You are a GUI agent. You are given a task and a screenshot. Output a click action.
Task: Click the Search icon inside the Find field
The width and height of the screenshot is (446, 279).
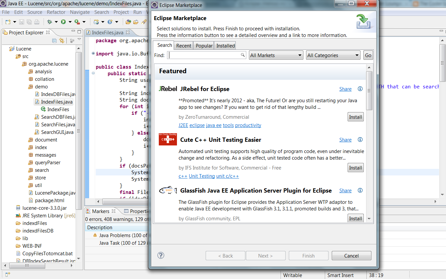[x=242, y=55]
